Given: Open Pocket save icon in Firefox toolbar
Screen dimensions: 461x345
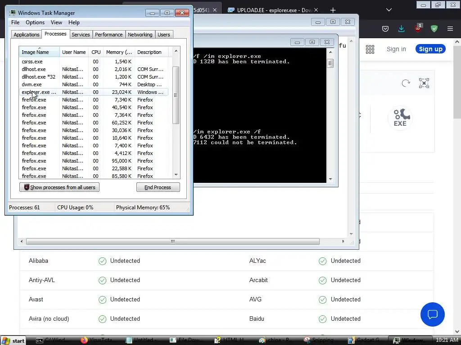Looking at the screenshot, I should pyautogui.click(x=385, y=29).
